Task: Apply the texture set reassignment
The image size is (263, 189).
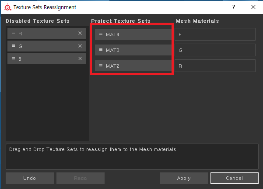Action: (184, 178)
